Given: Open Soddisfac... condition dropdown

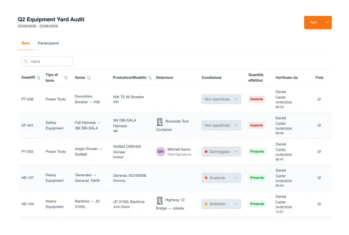Looking at the screenshot, I should (221, 204).
